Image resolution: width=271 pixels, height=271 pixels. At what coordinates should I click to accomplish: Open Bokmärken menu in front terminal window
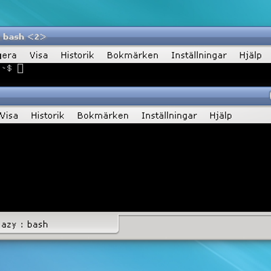[x=103, y=116]
